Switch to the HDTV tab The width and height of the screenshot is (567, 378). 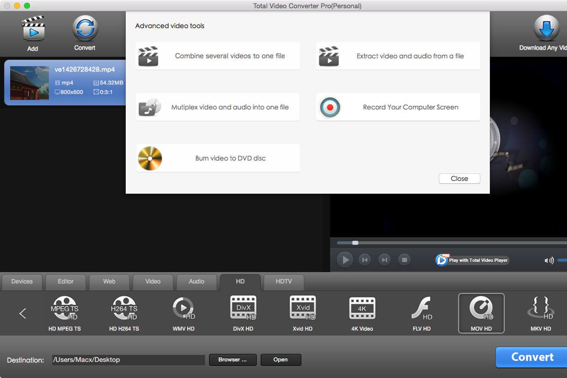(284, 282)
